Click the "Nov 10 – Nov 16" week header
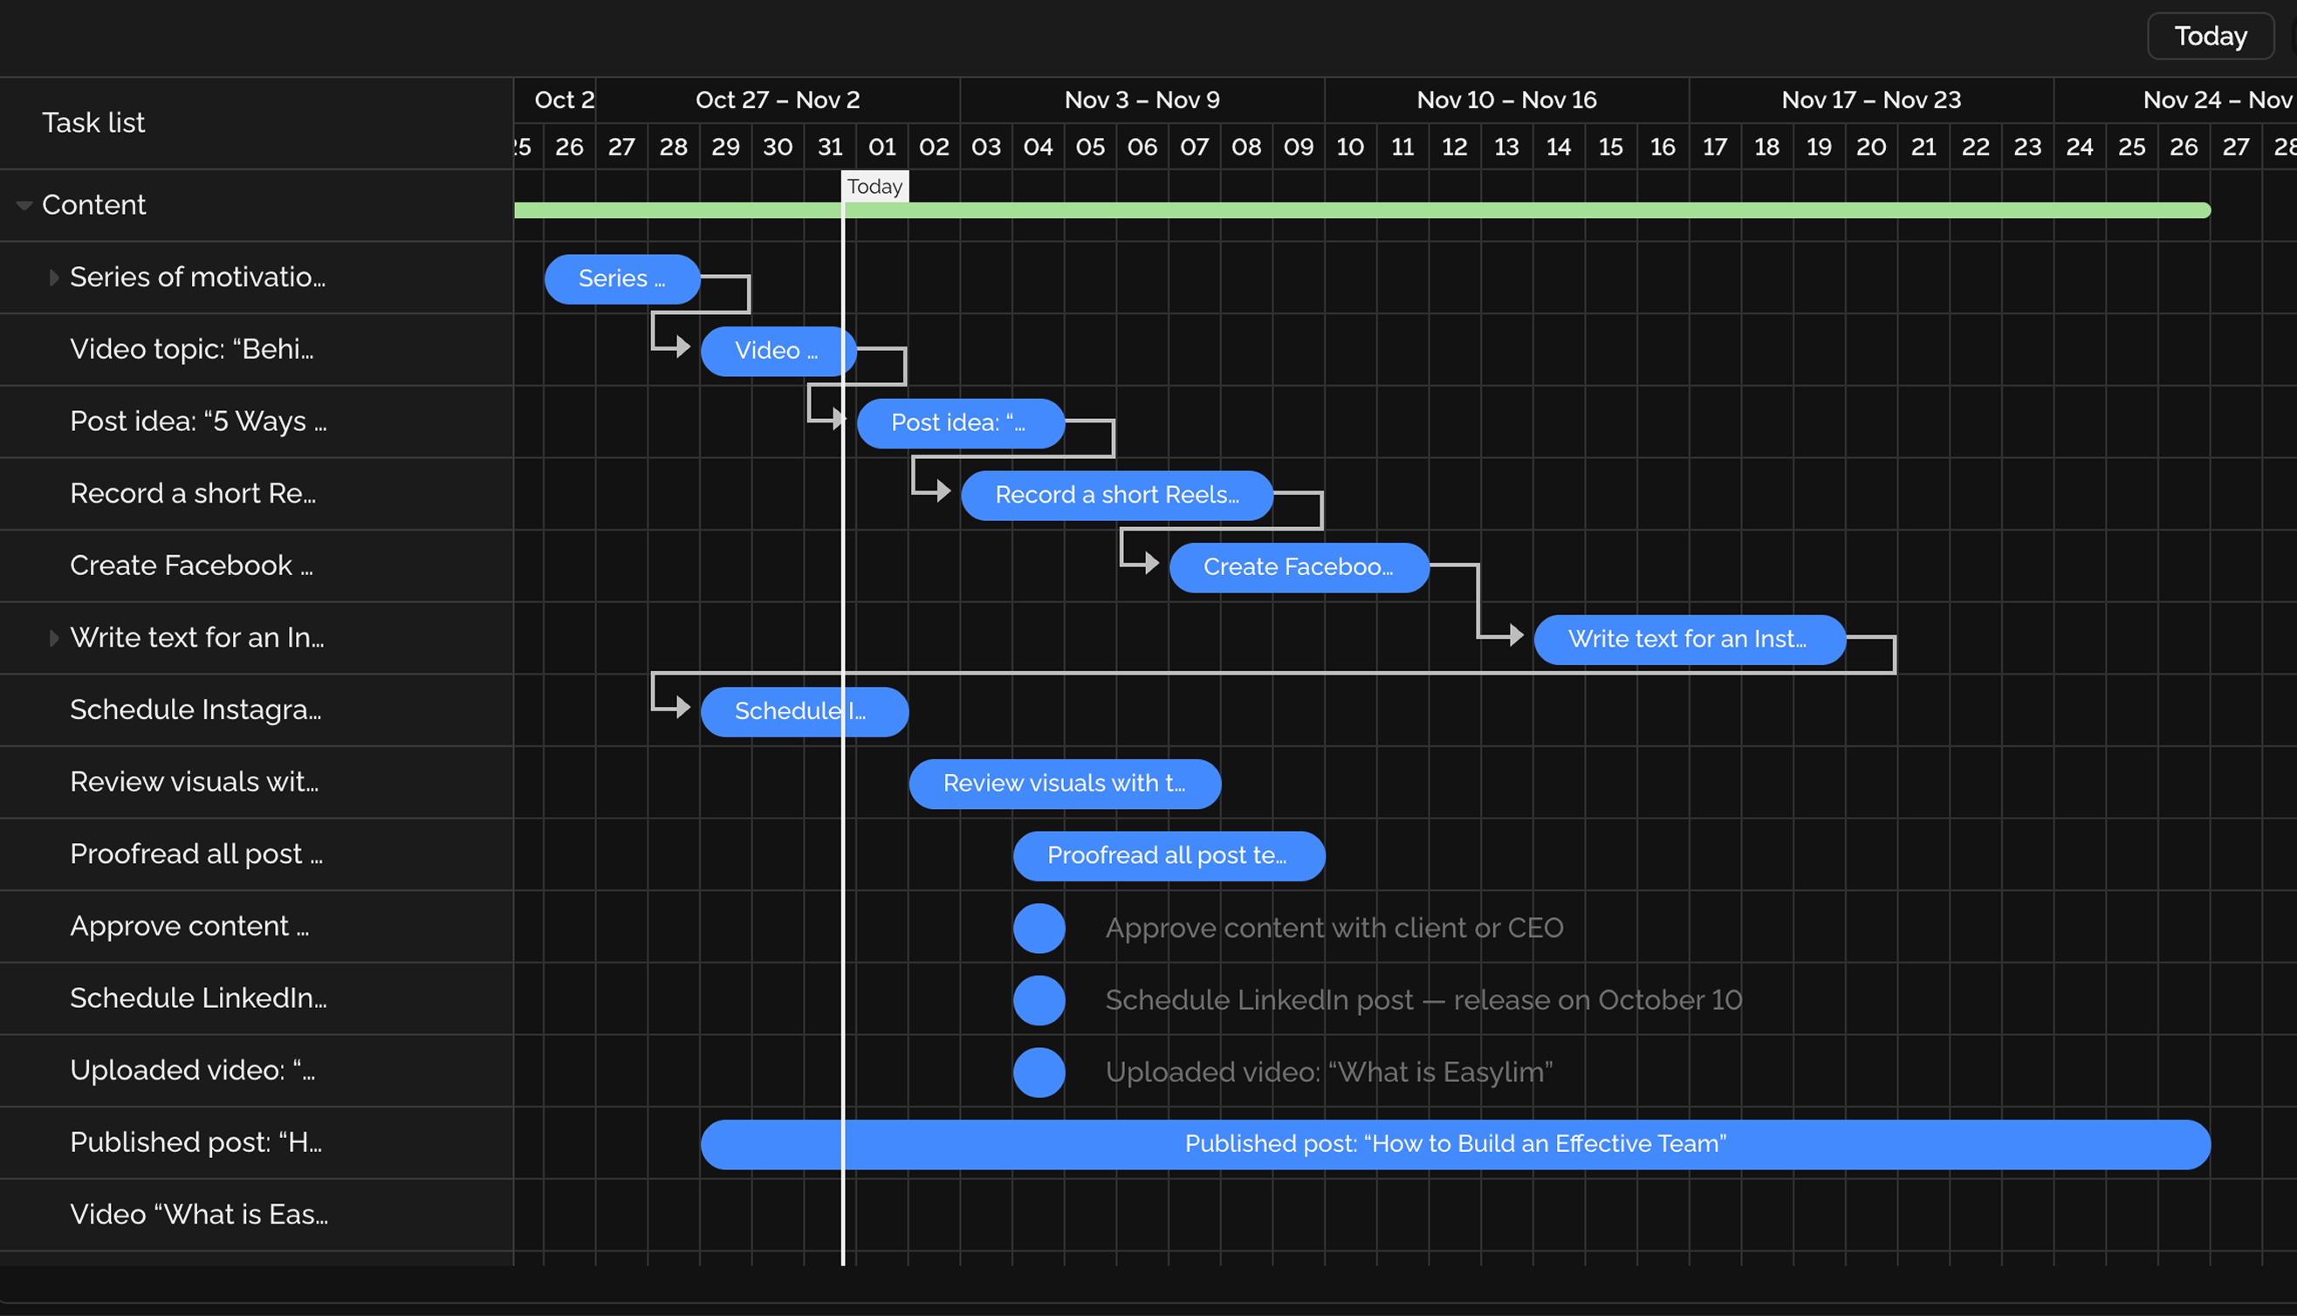The image size is (2297, 1316). (x=1505, y=100)
